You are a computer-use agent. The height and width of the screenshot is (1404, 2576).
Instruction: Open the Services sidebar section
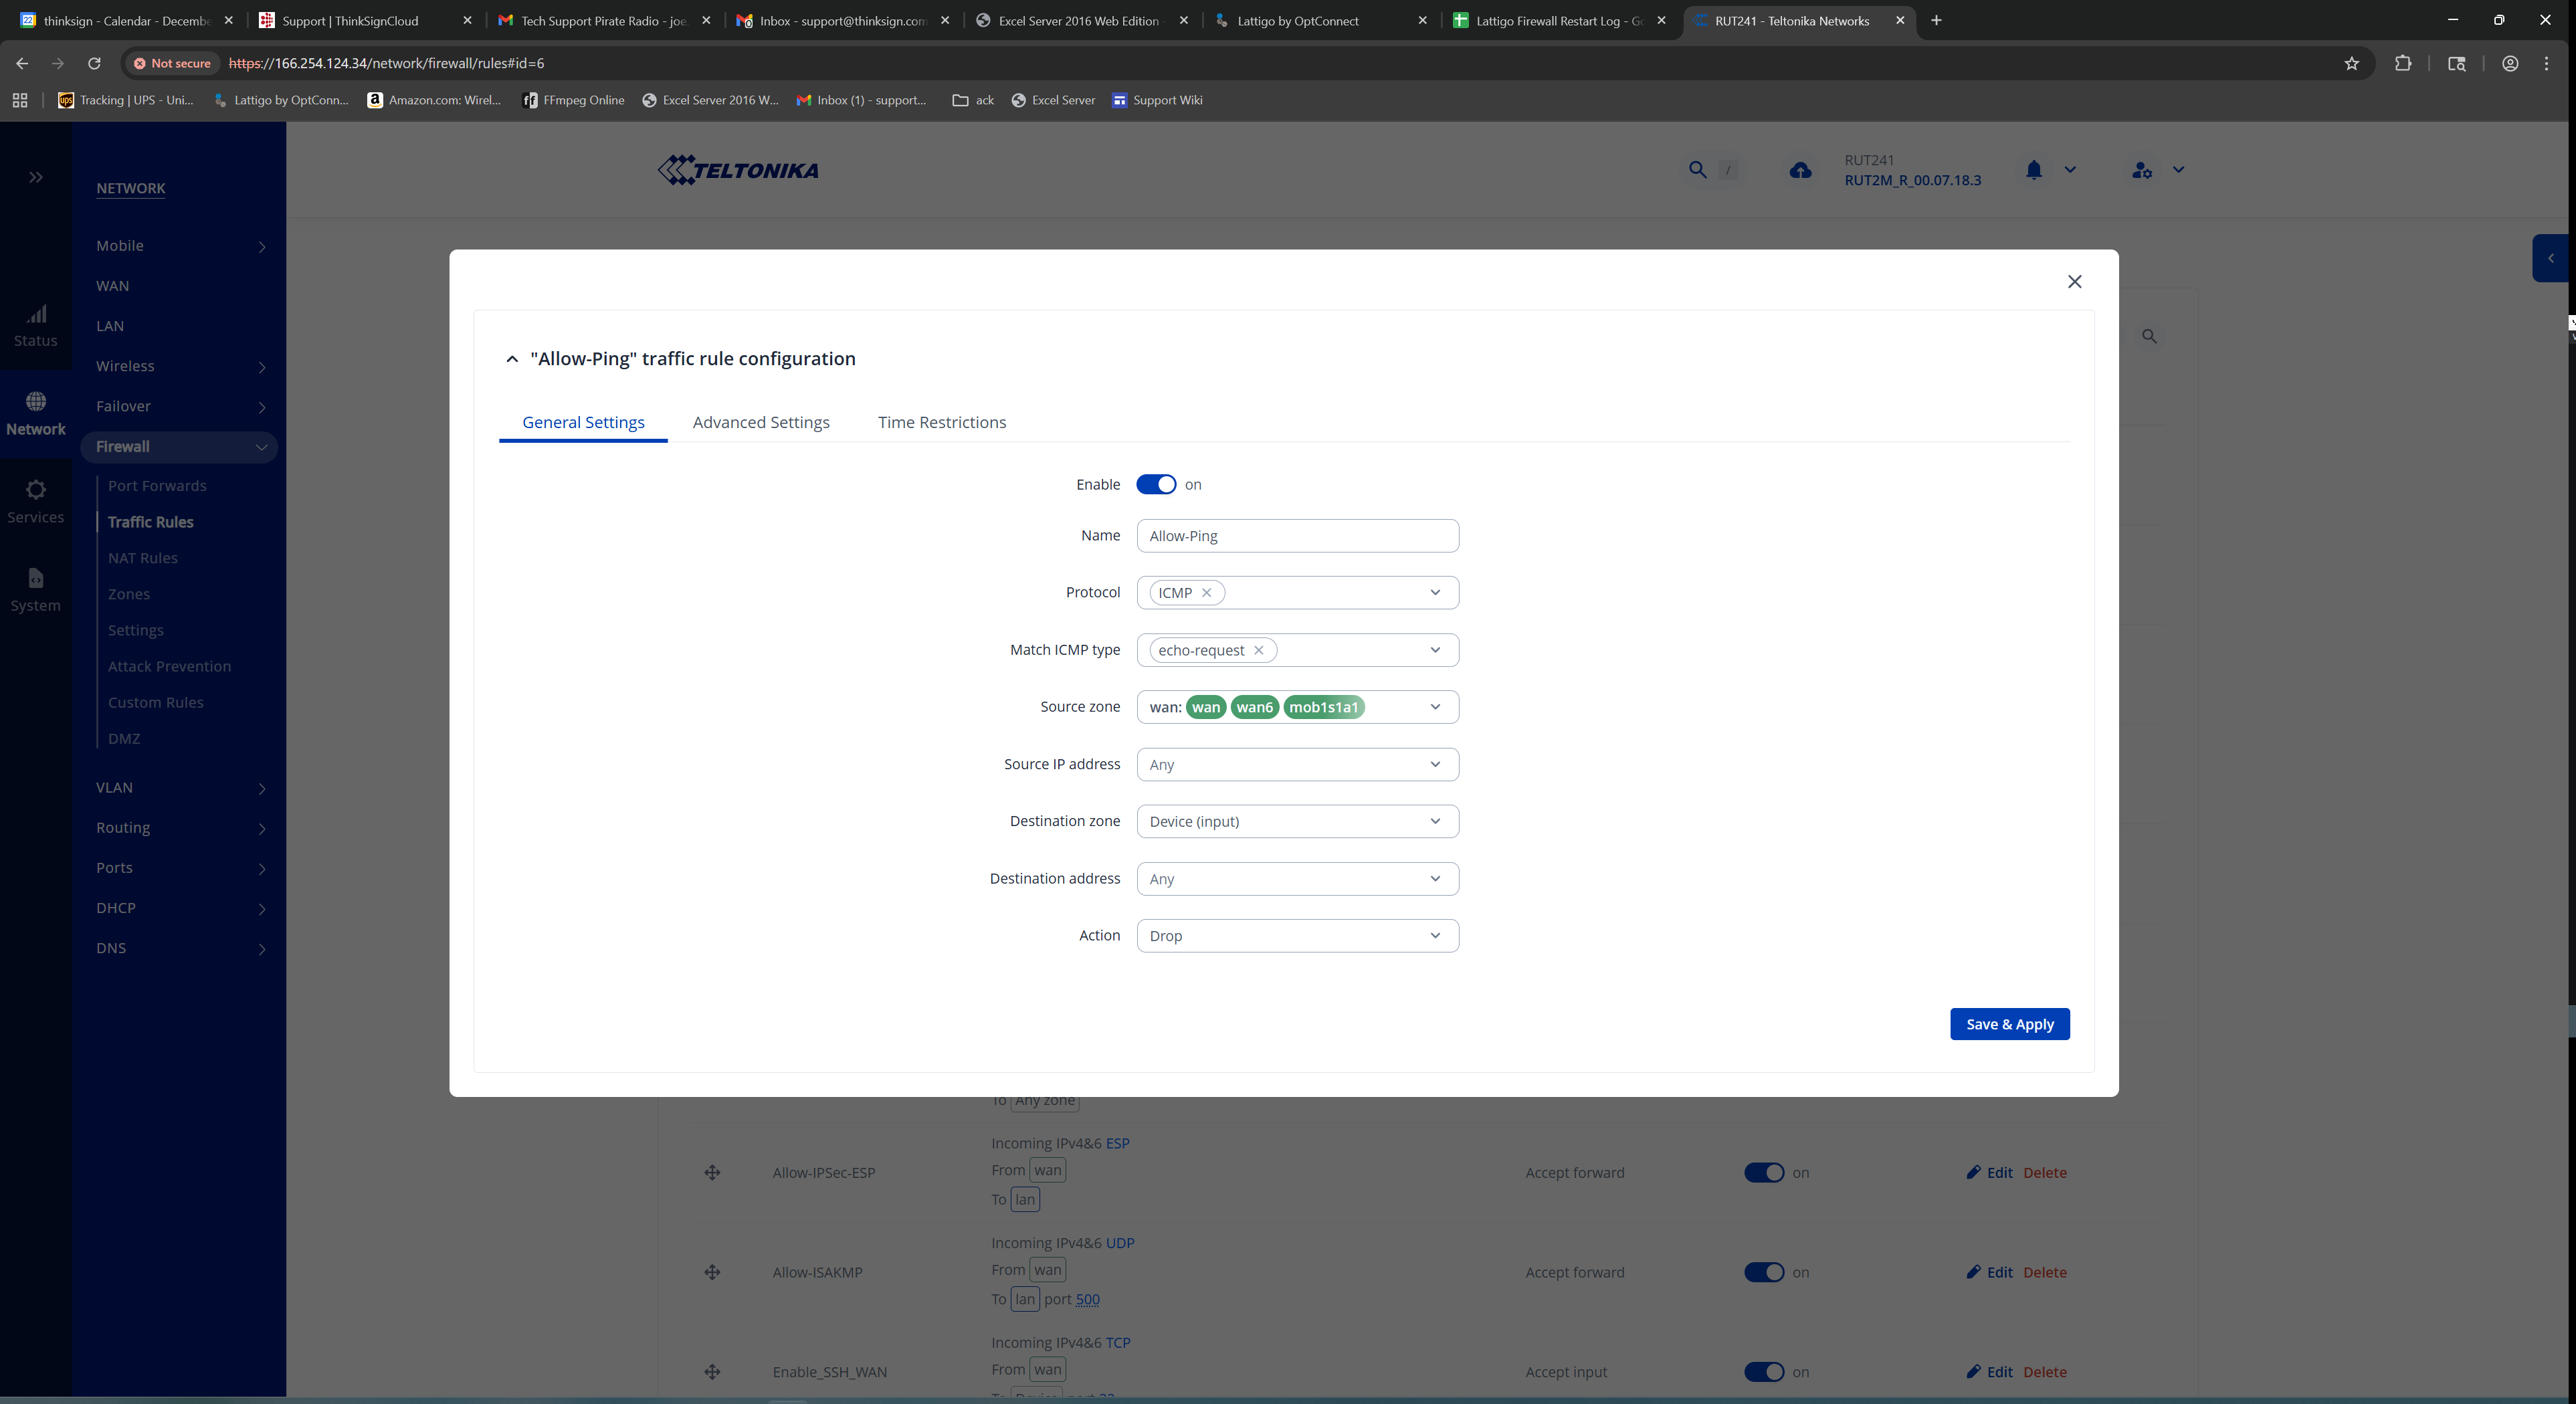click(x=35, y=501)
